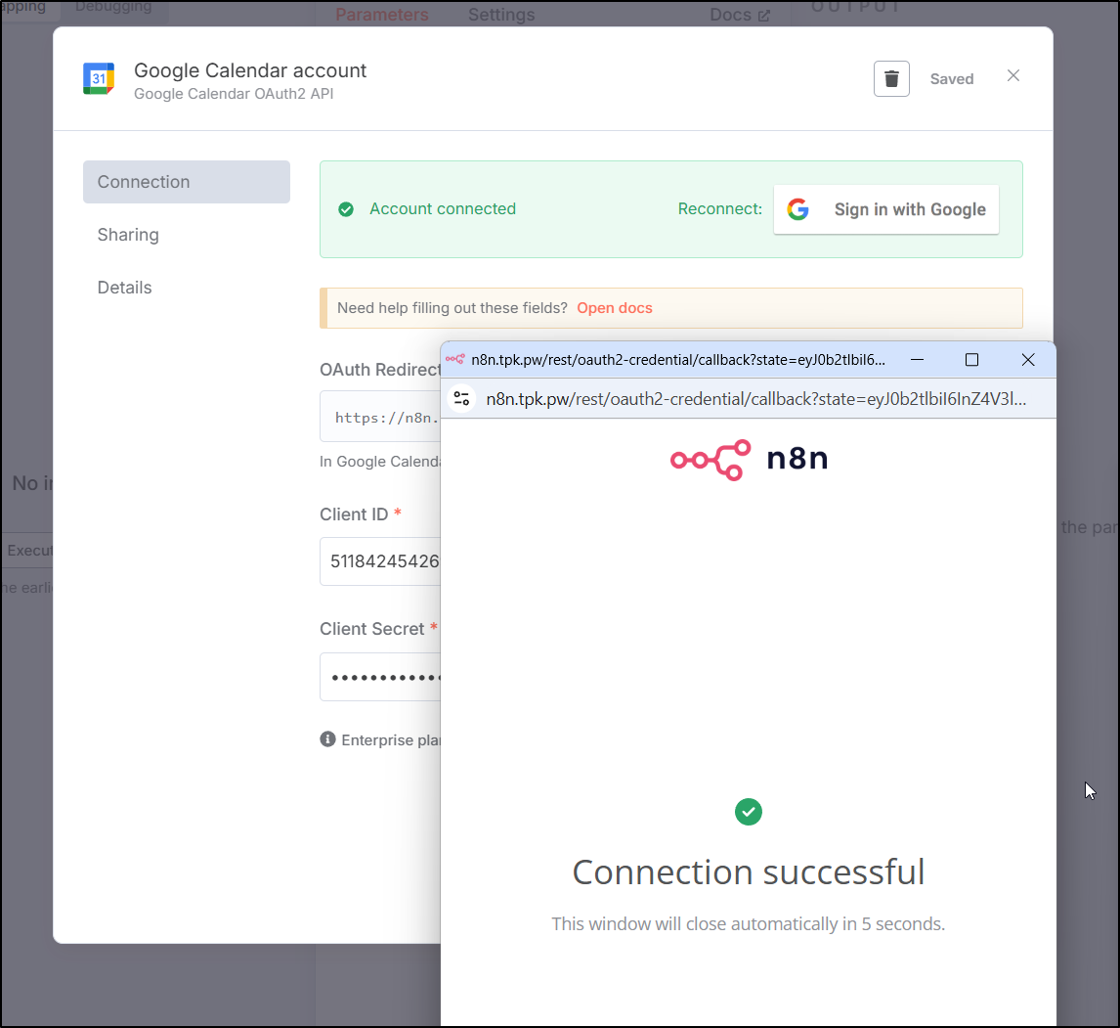Click the Debugging tab in background
This screenshot has height=1028, width=1120.
[x=112, y=7]
